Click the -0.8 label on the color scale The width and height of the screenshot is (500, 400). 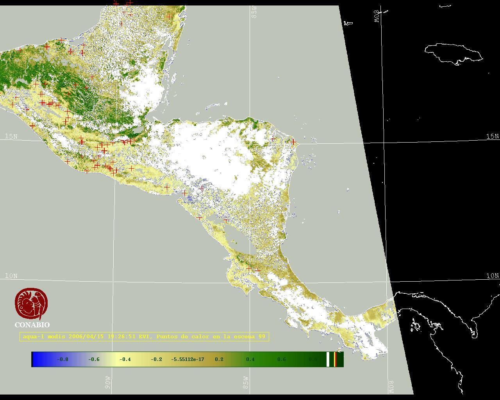(x=62, y=359)
